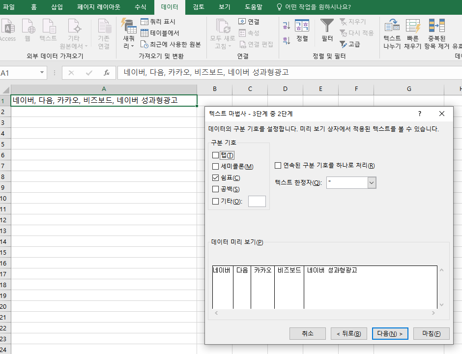Click the 연결 connections button
Viewport: 462px width, 354px height.
[x=249, y=22]
